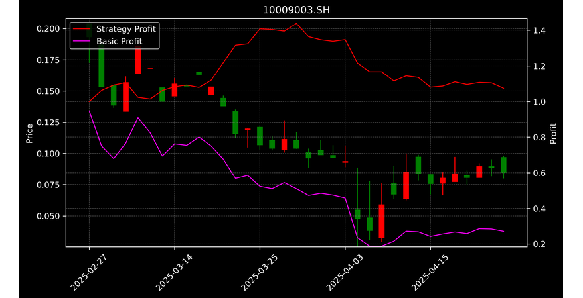Select the Basic Profit legend label

click(120, 41)
